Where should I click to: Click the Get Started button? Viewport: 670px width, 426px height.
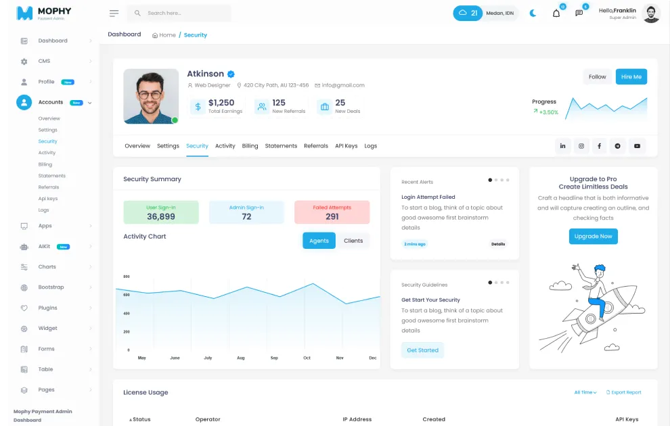(x=422, y=350)
